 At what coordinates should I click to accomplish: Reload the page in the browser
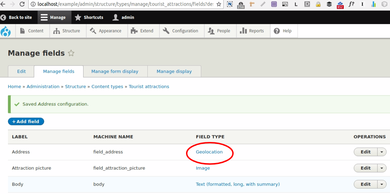click(22, 4)
